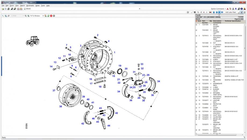Open the Tools menu
This screenshot has height=140, width=247.
click(x=43, y=6)
